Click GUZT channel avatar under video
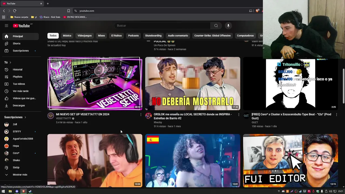 (x=246, y=116)
